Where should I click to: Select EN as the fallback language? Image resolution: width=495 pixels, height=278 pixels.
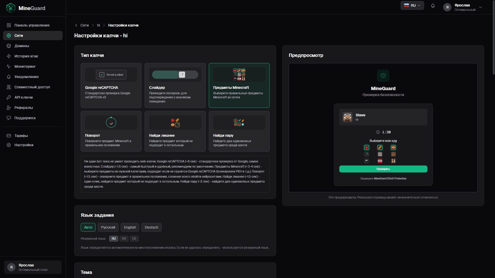[x=124, y=239]
